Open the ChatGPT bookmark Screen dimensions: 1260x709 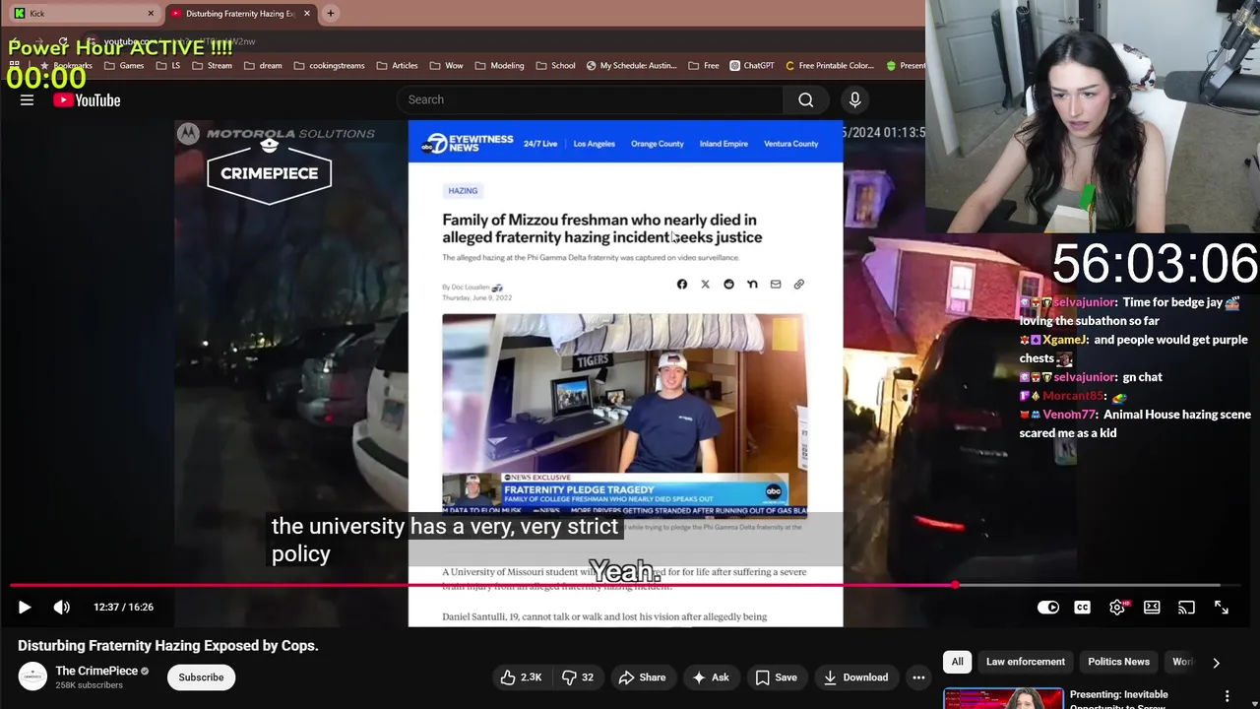click(x=752, y=66)
